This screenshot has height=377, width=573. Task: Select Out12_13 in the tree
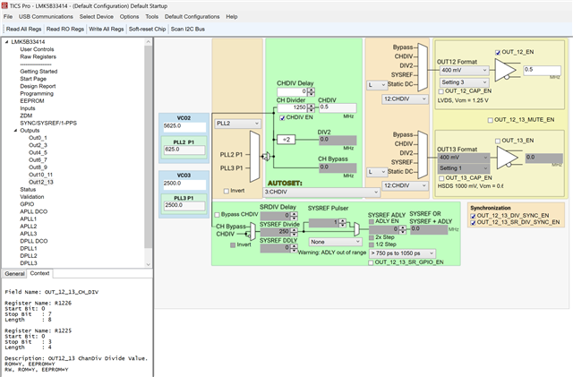[x=41, y=182]
